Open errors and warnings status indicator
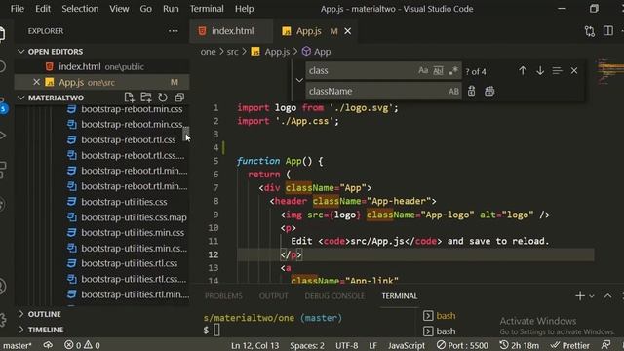Screen dimensions: 624x351 point(82,345)
